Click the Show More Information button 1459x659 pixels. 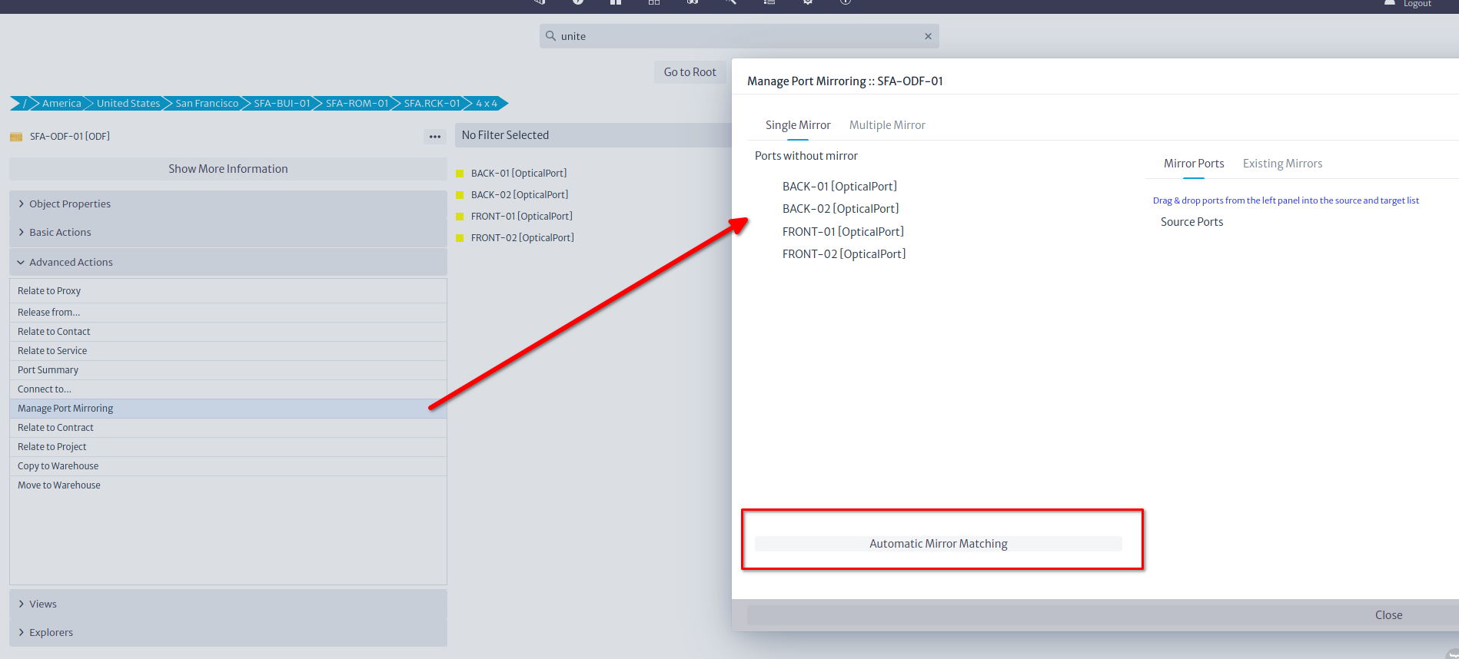point(228,169)
